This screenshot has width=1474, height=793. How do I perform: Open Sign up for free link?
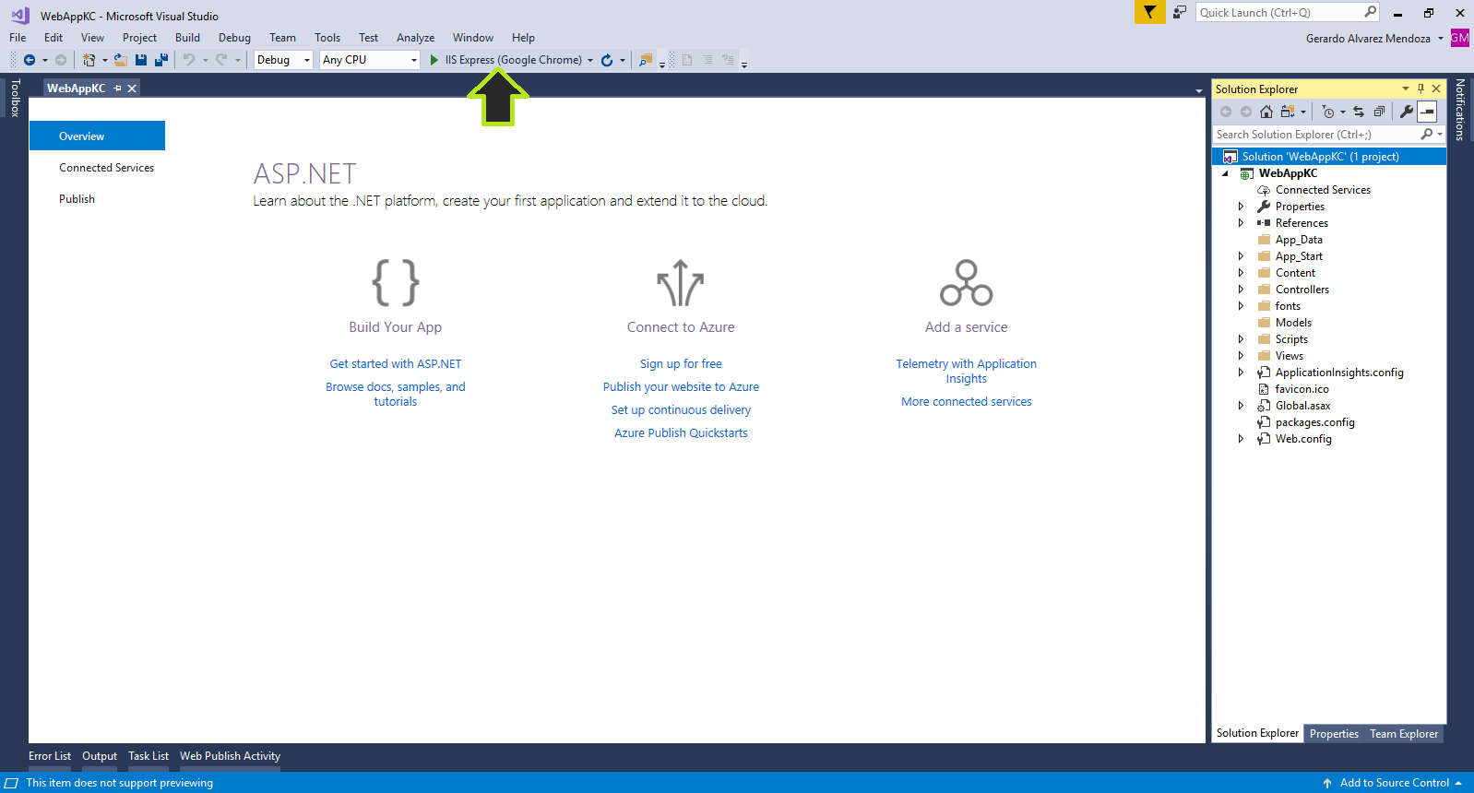click(681, 364)
